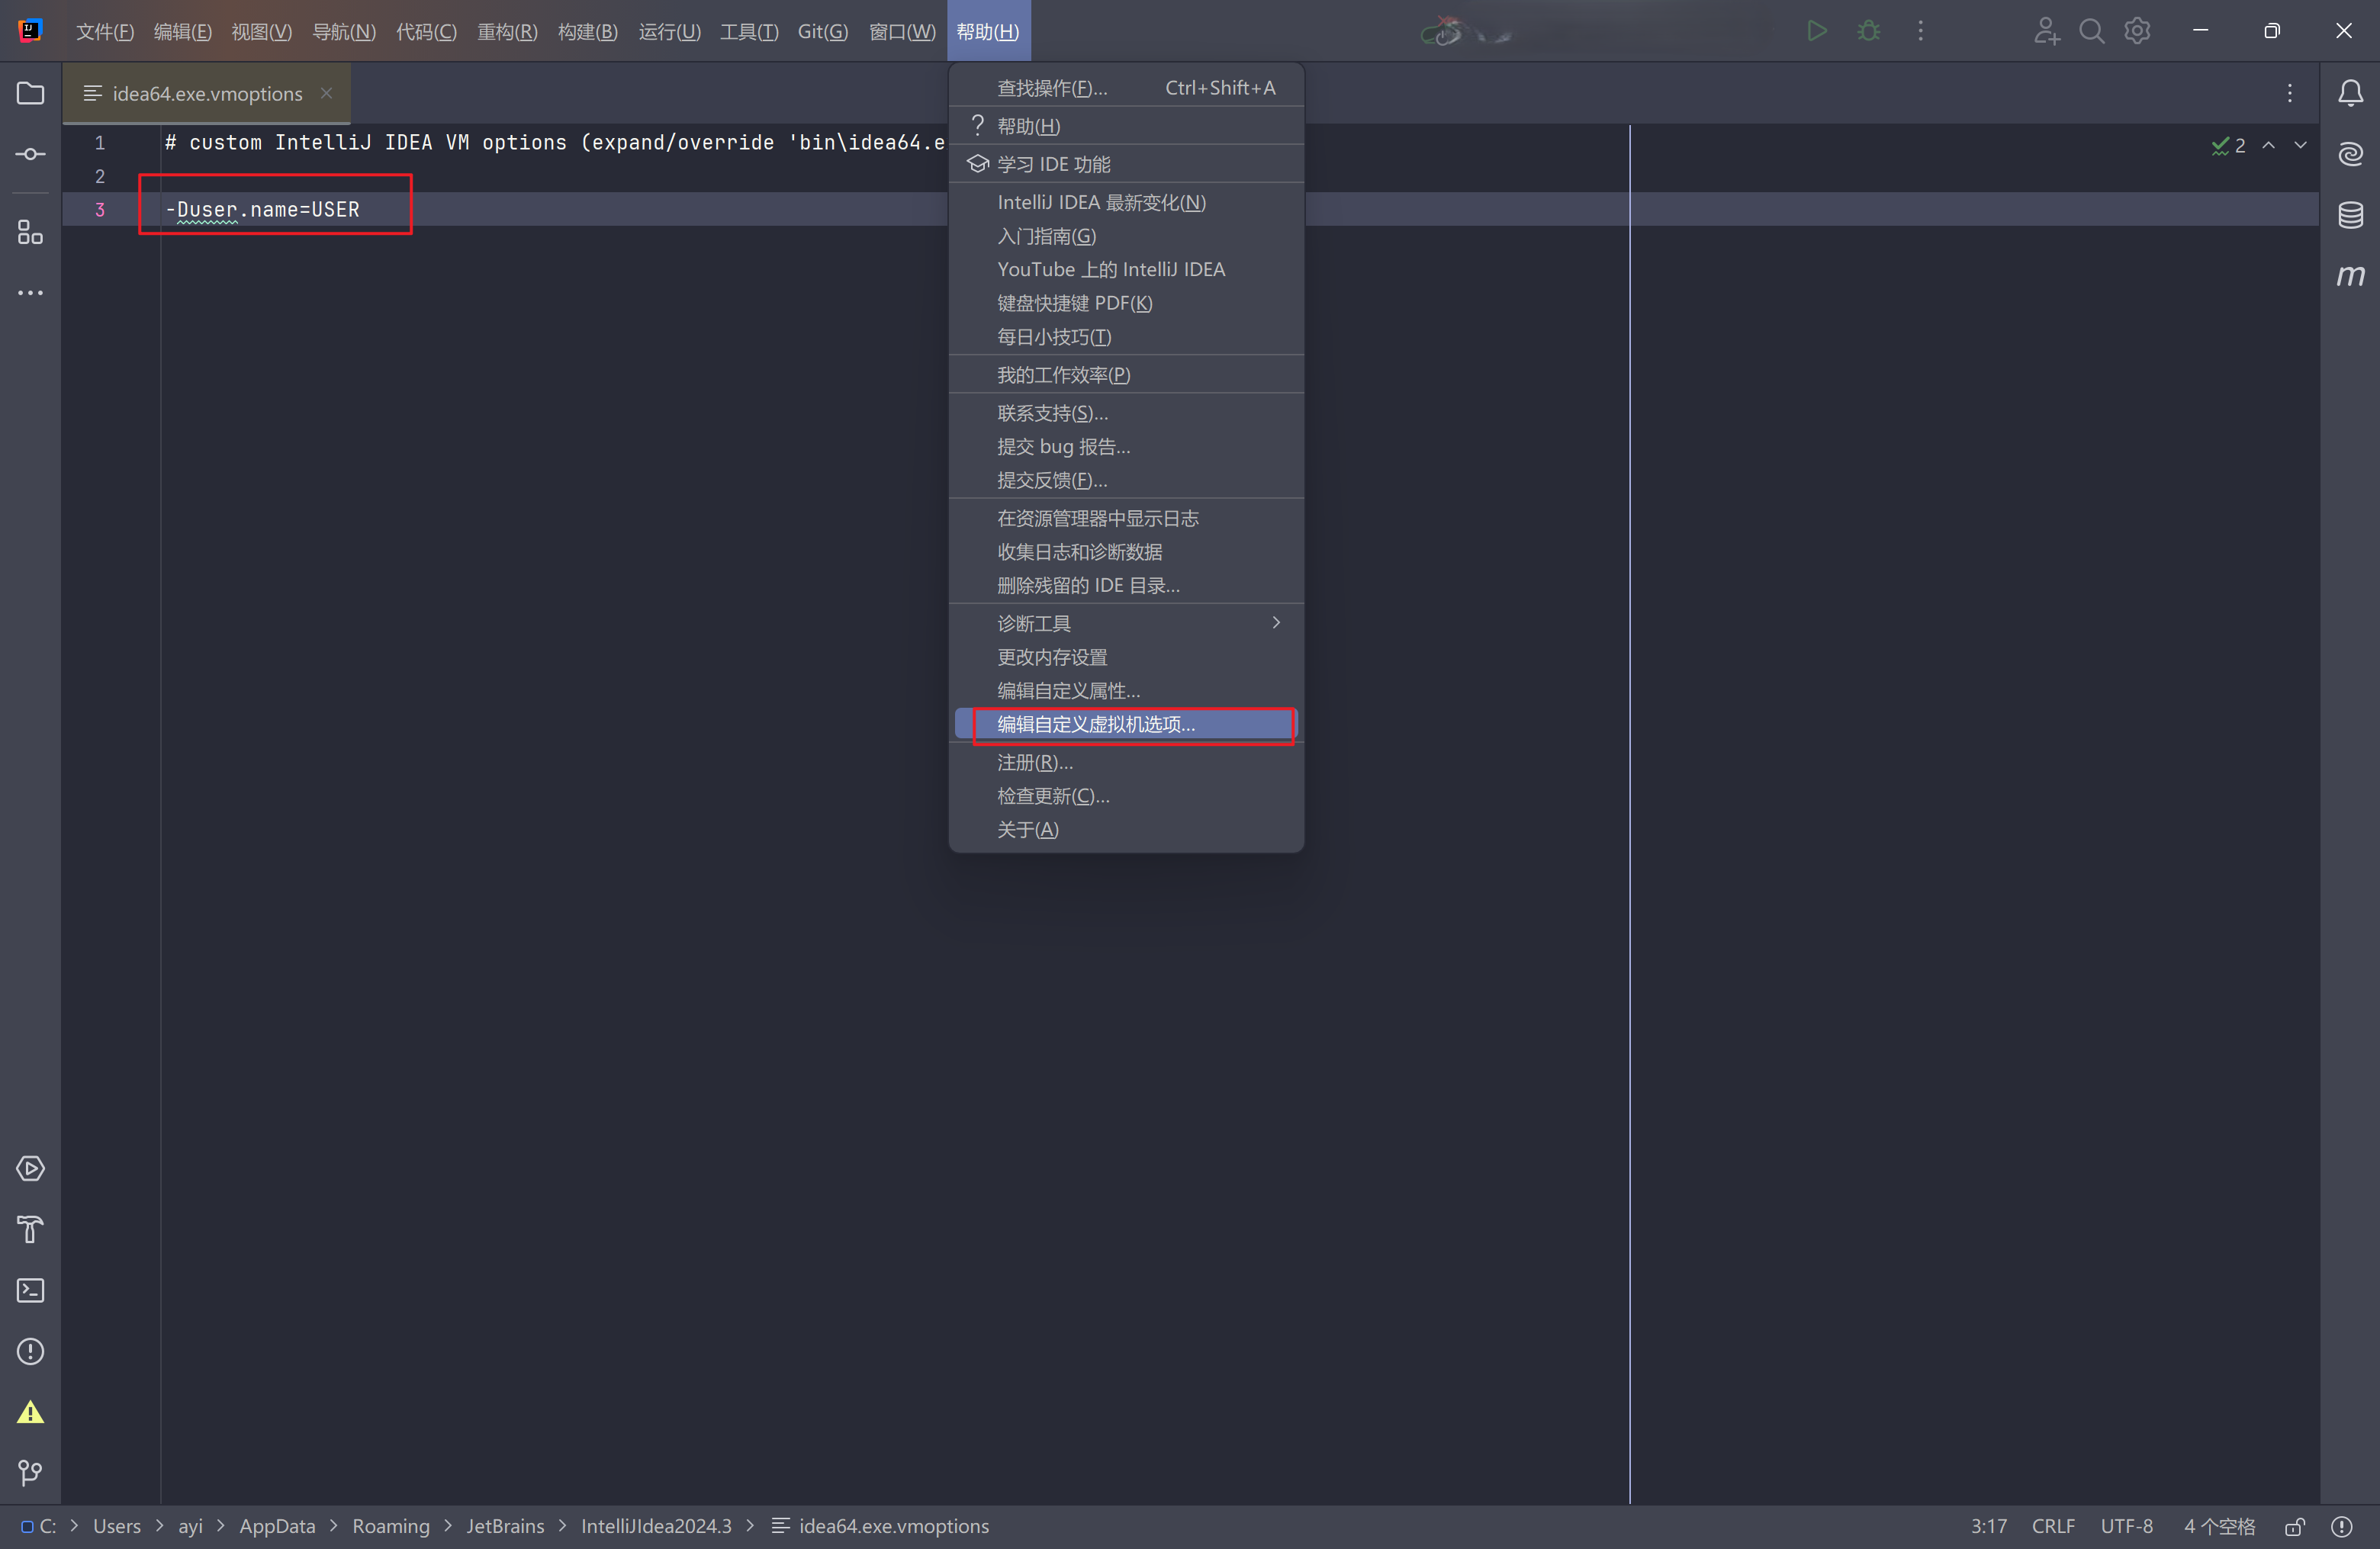Open the Git branches tool window
The height and width of the screenshot is (1549, 2380).
click(x=31, y=1472)
